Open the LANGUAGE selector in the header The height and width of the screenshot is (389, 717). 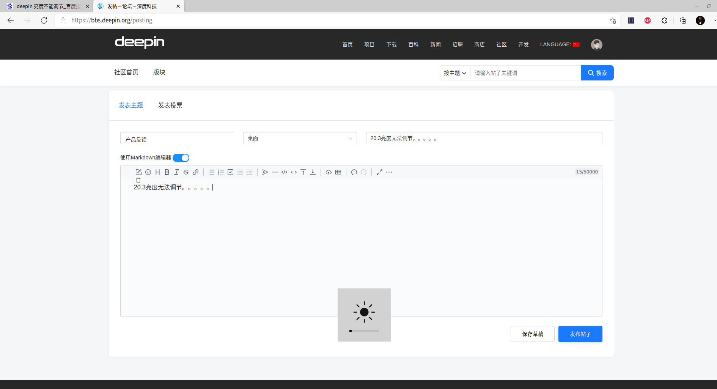tap(560, 44)
